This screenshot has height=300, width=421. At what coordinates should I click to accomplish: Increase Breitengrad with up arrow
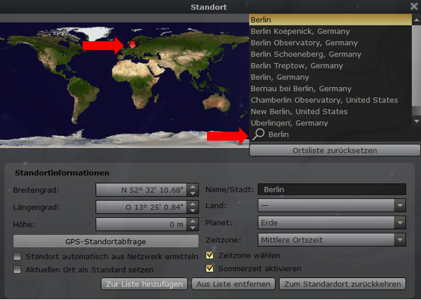[193, 187]
